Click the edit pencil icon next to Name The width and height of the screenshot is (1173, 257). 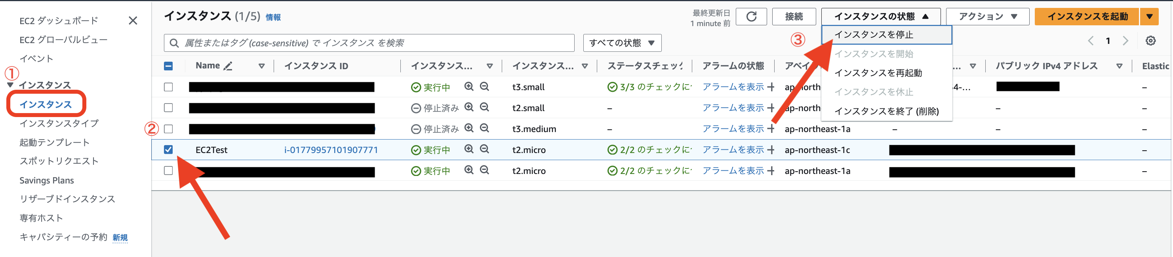[x=228, y=66]
